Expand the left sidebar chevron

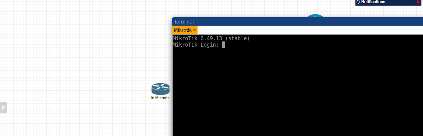[3, 108]
